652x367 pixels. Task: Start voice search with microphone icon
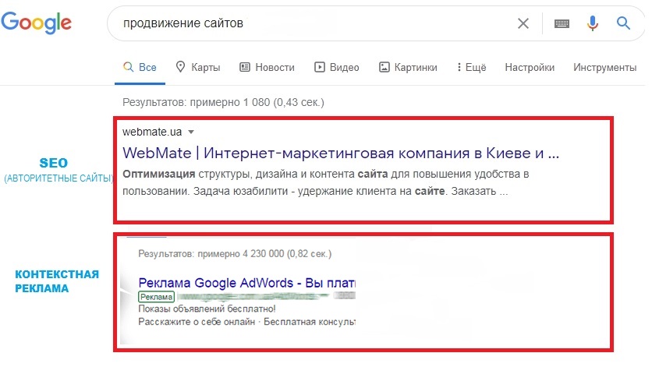(593, 23)
